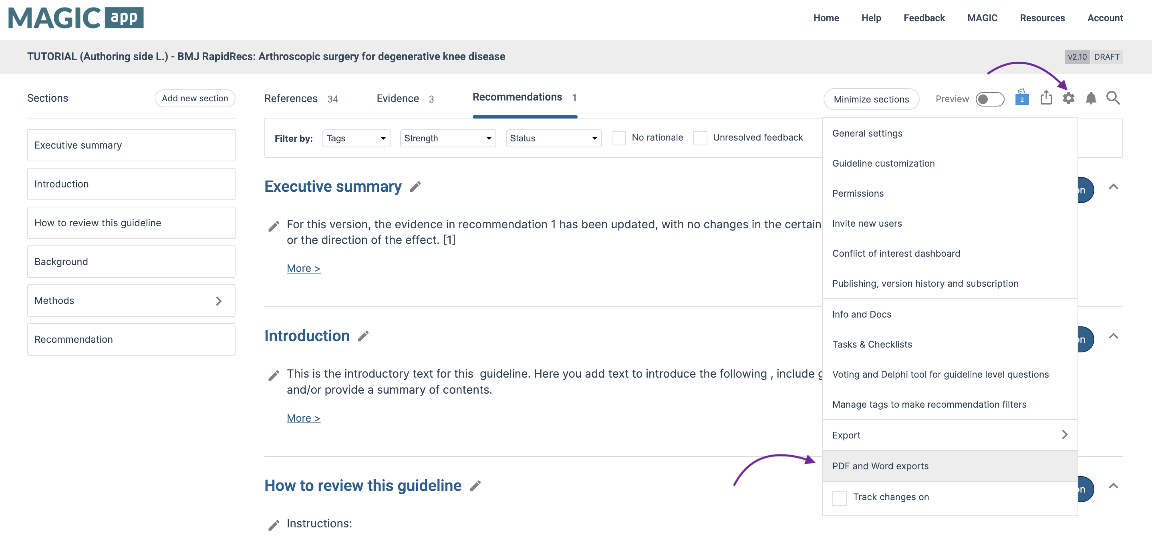This screenshot has width=1152, height=539.
Task: Switch to the References tab
Action: 291,99
